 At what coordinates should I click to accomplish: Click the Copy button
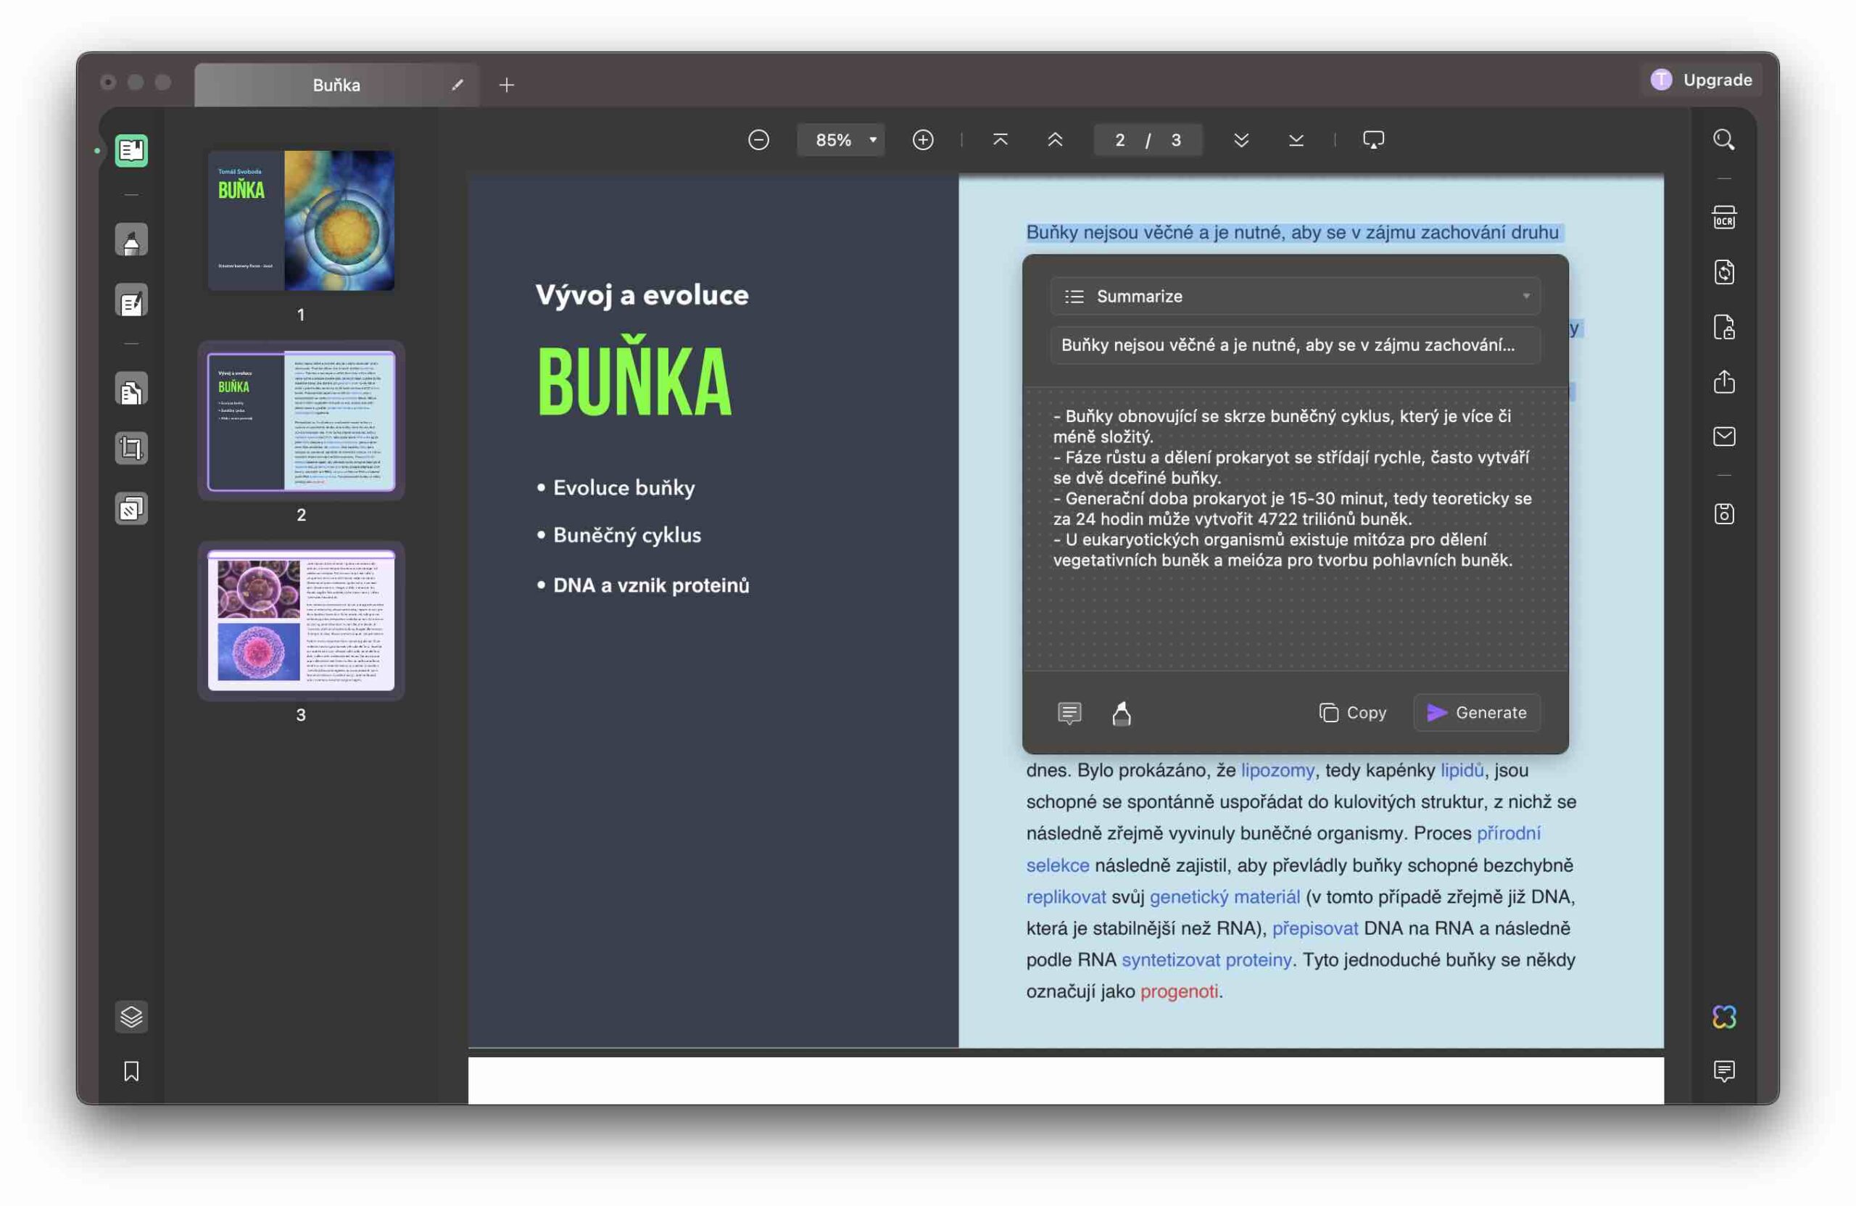click(1352, 712)
